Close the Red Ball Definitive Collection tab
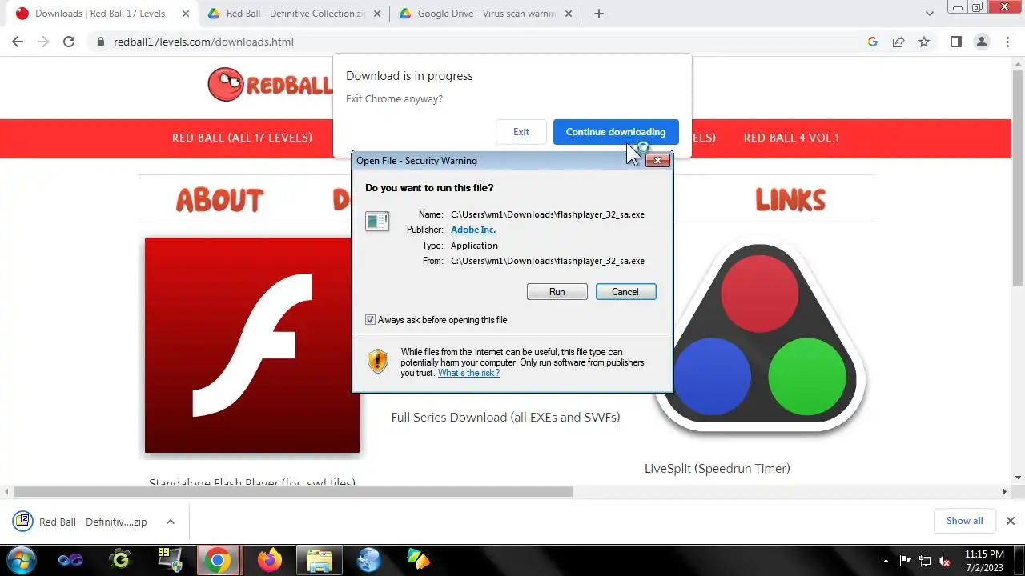The height and width of the screenshot is (576, 1025). 376,14
